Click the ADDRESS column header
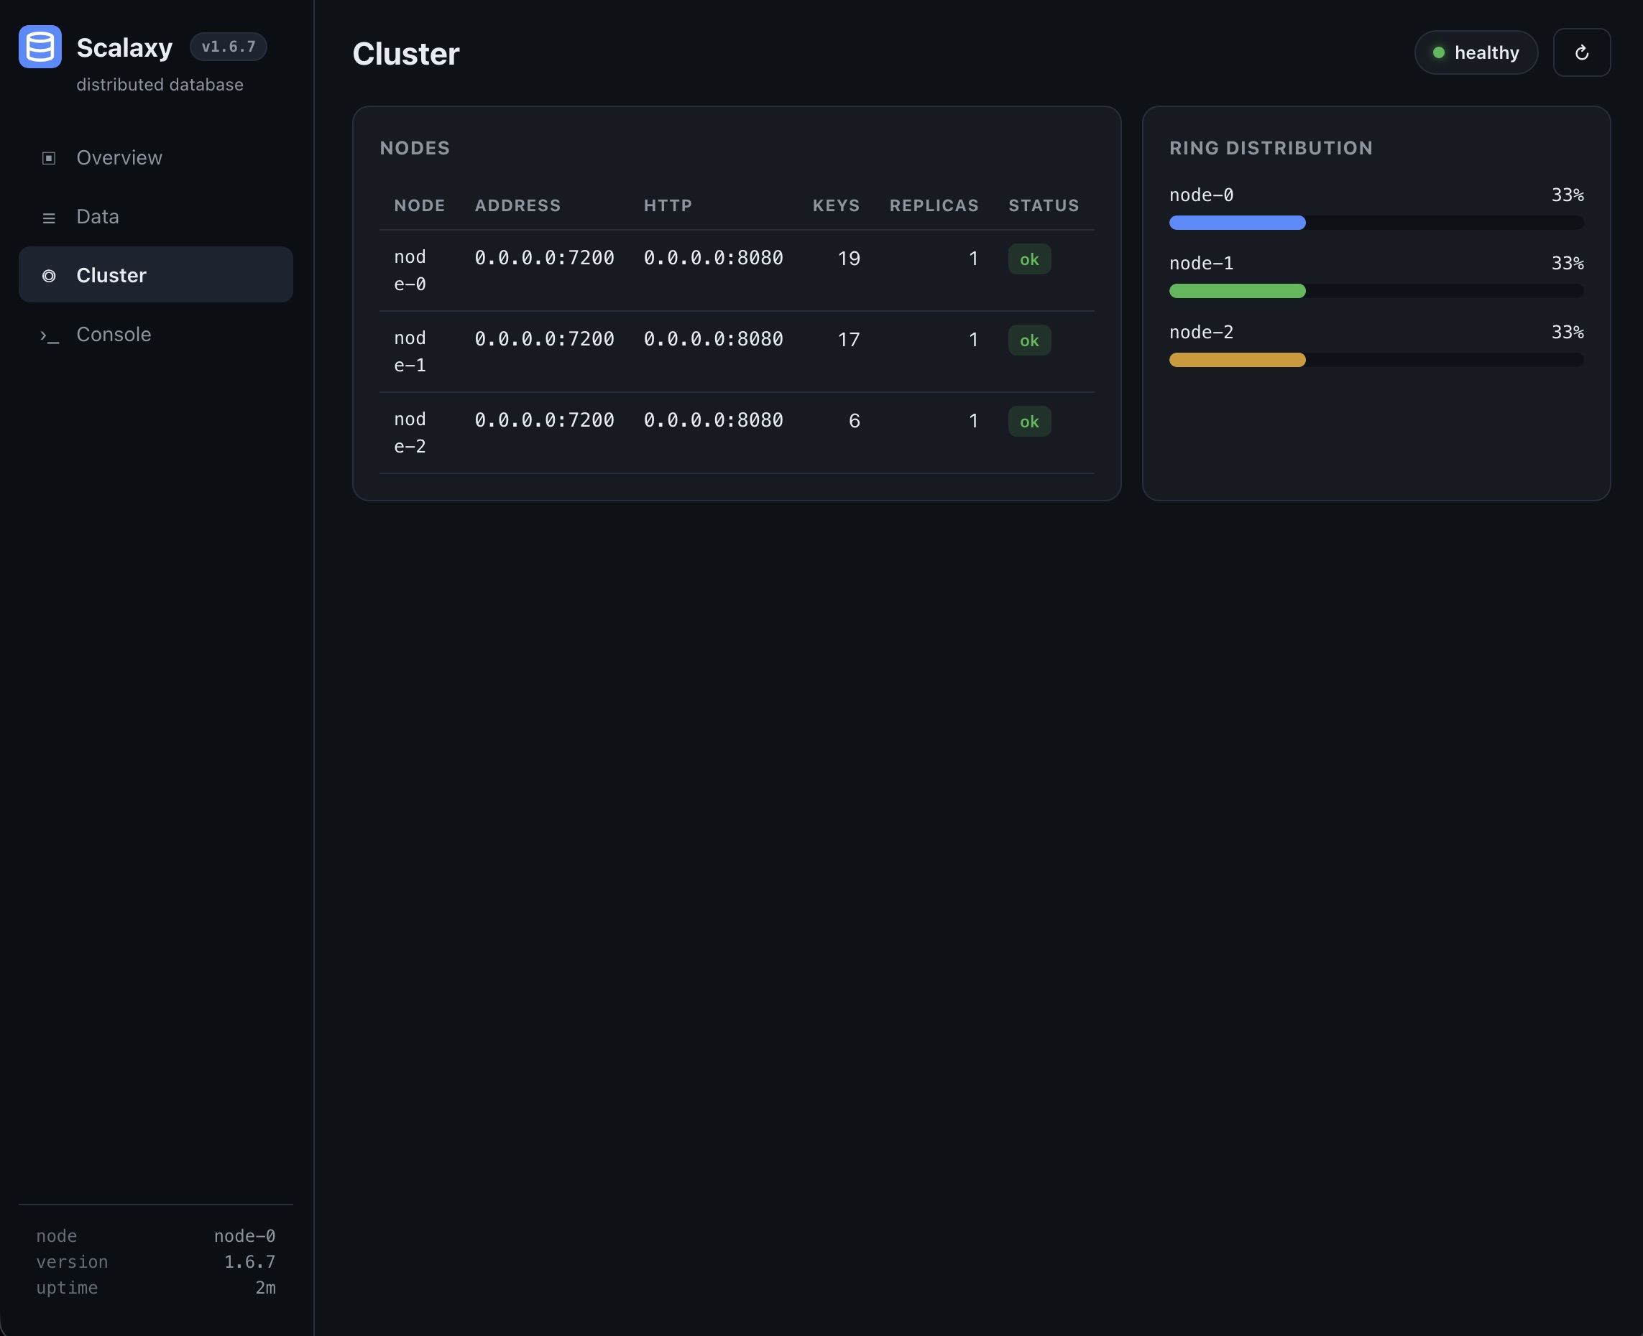Viewport: 1643px width, 1336px height. [517, 205]
